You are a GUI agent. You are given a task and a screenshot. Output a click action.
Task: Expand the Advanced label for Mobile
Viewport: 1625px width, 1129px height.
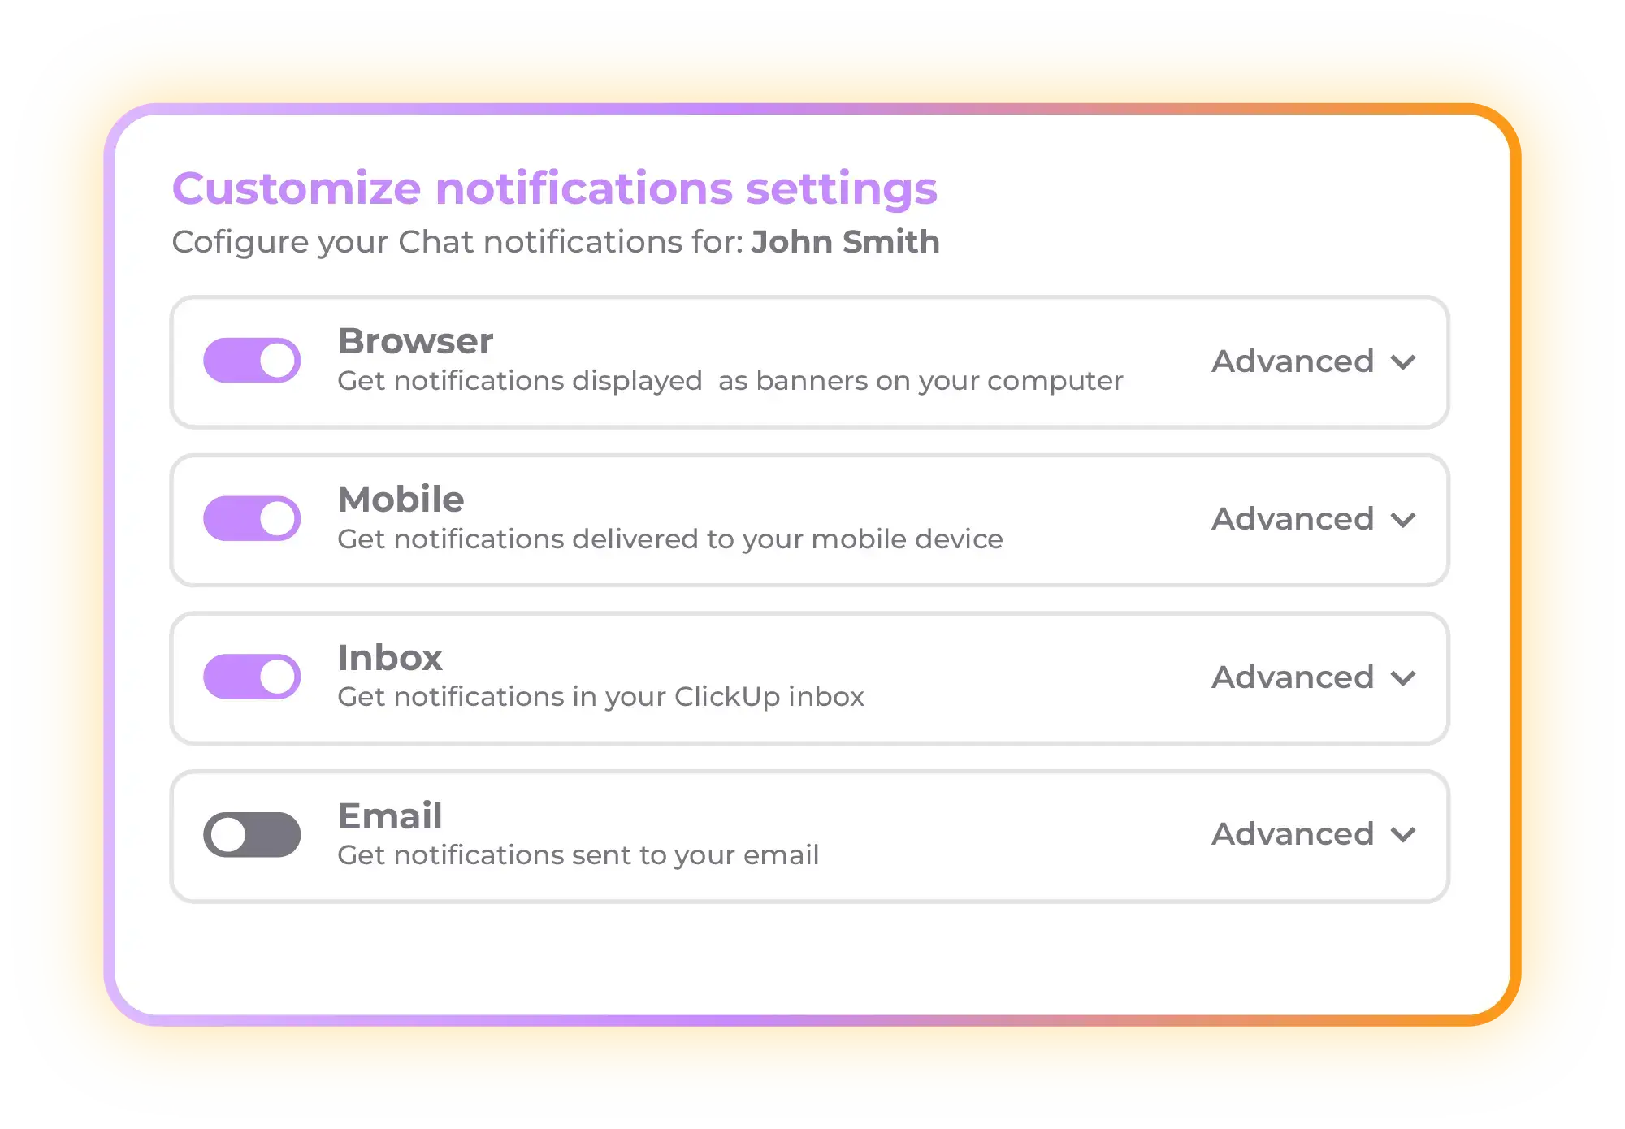point(1292,519)
